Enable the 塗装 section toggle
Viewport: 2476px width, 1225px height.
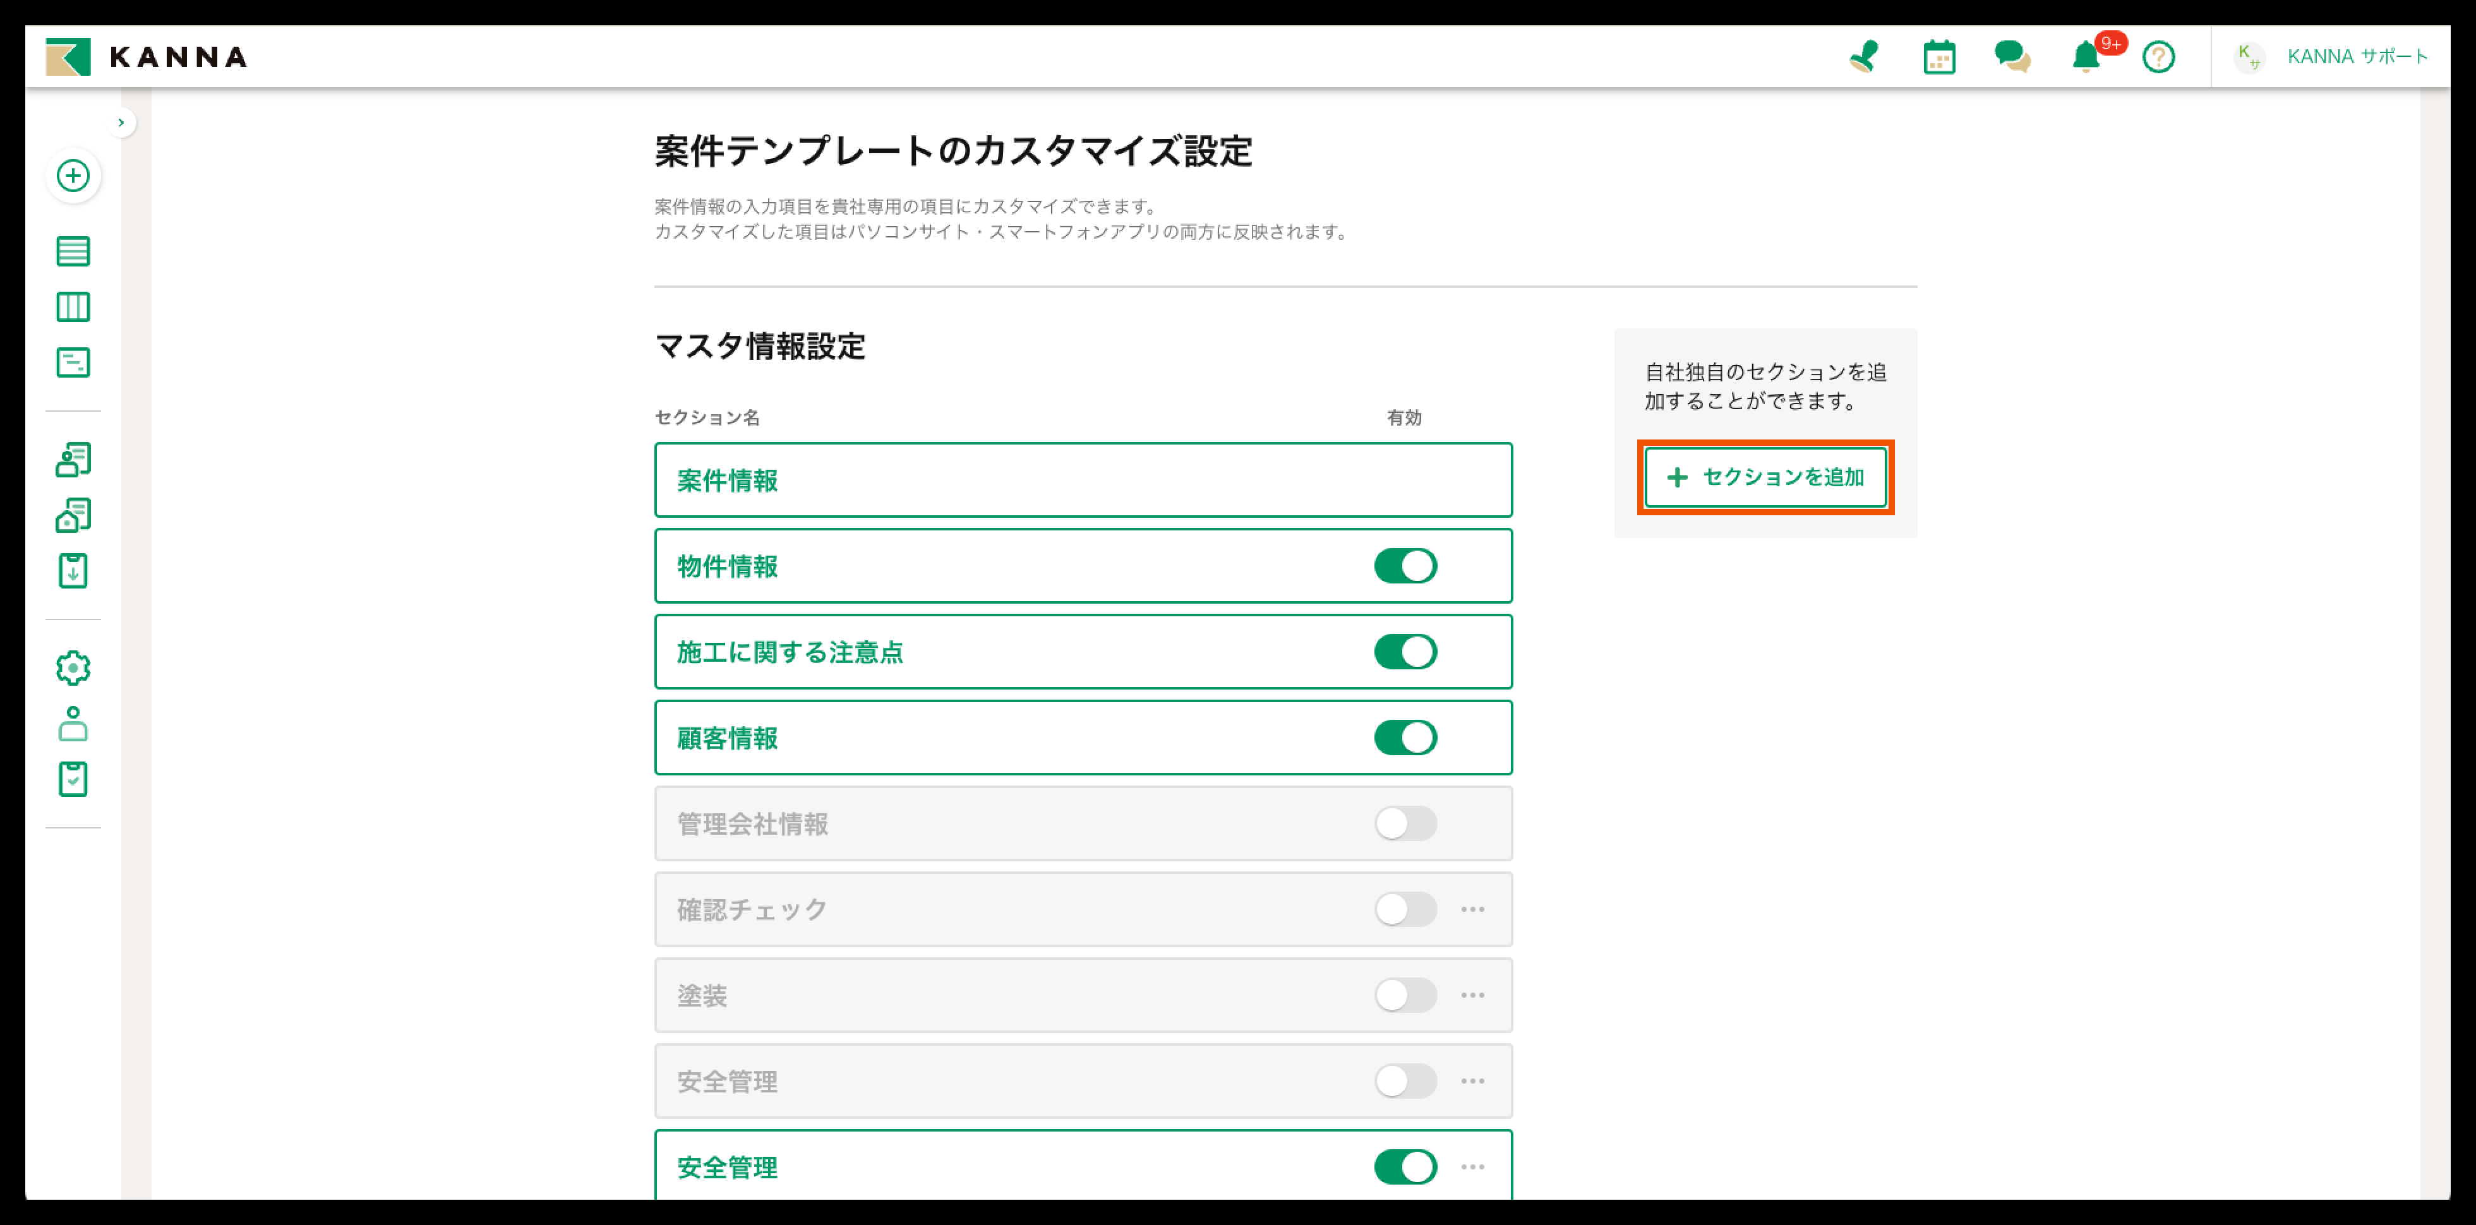[x=1404, y=995]
